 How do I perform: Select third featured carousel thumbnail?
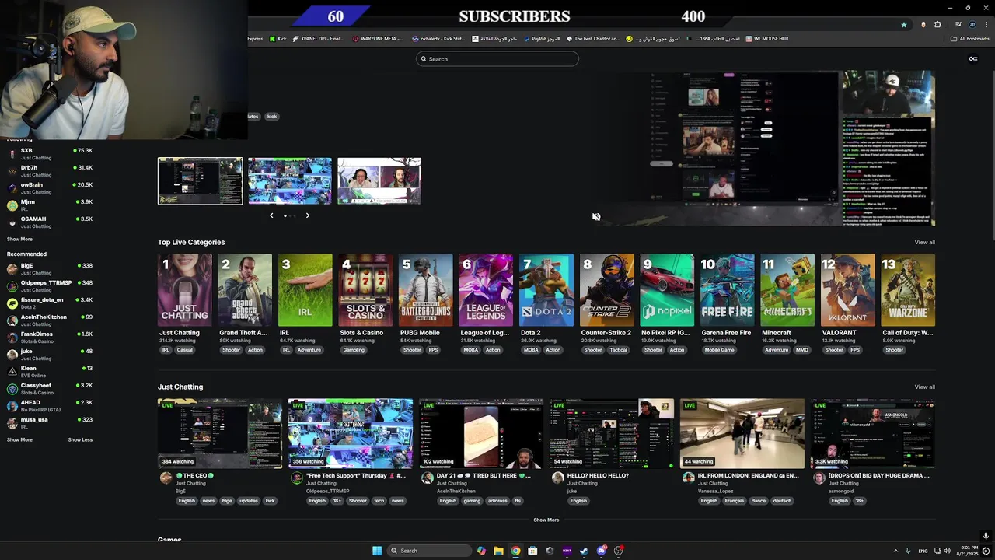point(379,181)
